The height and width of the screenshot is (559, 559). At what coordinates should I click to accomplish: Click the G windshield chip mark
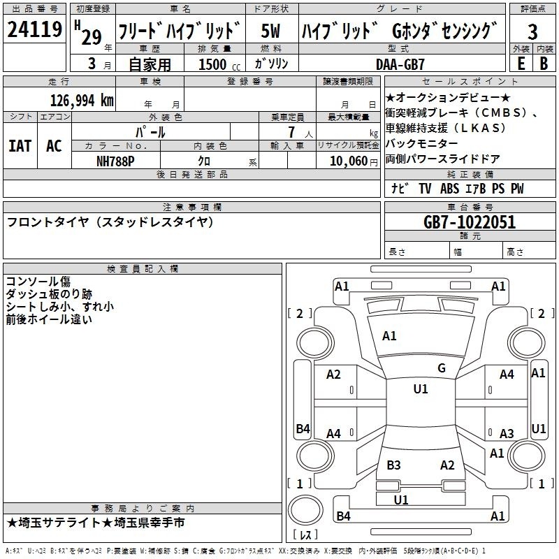441,368
